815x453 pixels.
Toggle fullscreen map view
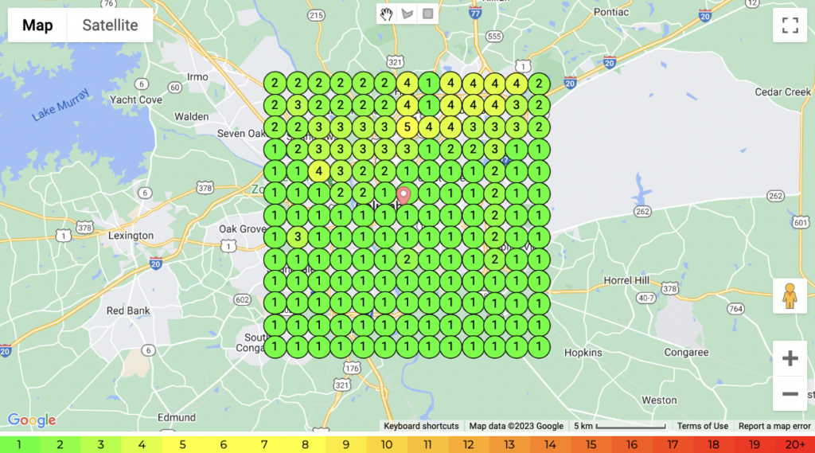[x=790, y=25]
